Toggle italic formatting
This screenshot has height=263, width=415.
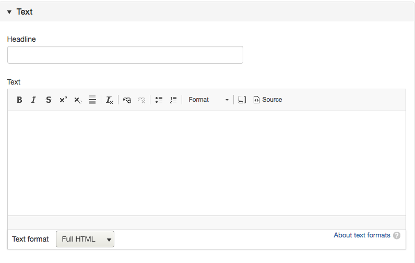point(33,100)
